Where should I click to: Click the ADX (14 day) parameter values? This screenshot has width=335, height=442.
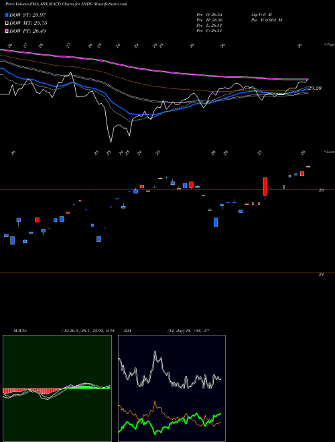coord(188,331)
